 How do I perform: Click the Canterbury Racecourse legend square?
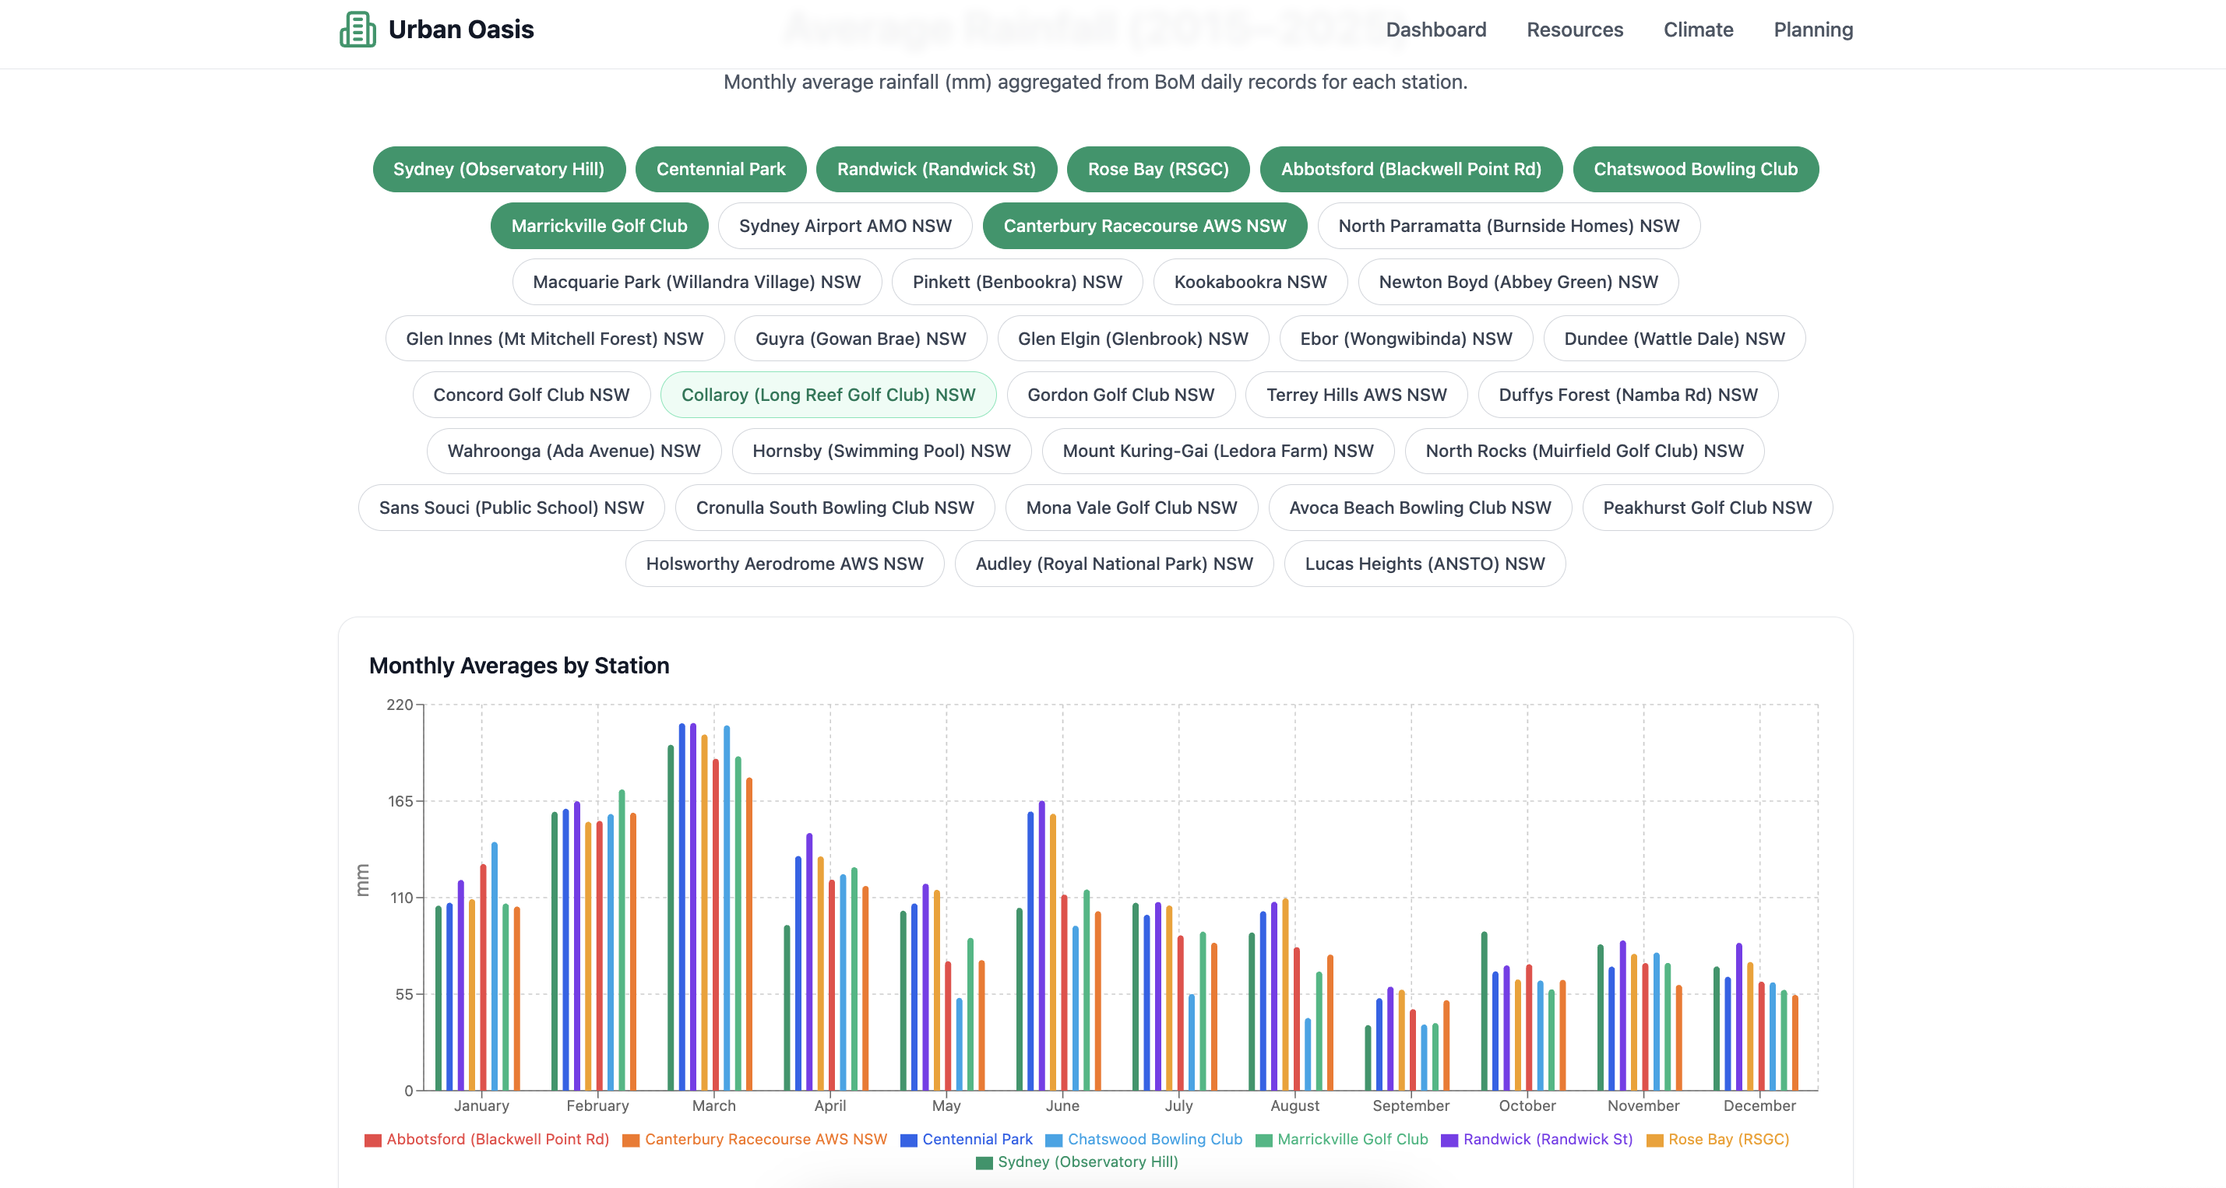point(631,1140)
